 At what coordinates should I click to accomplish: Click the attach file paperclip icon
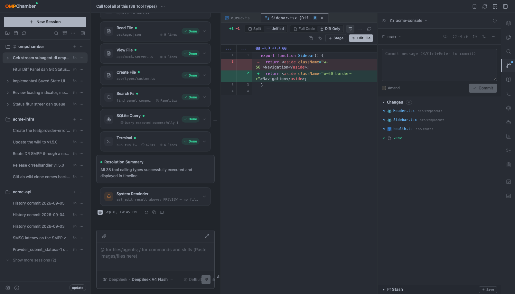(104, 236)
